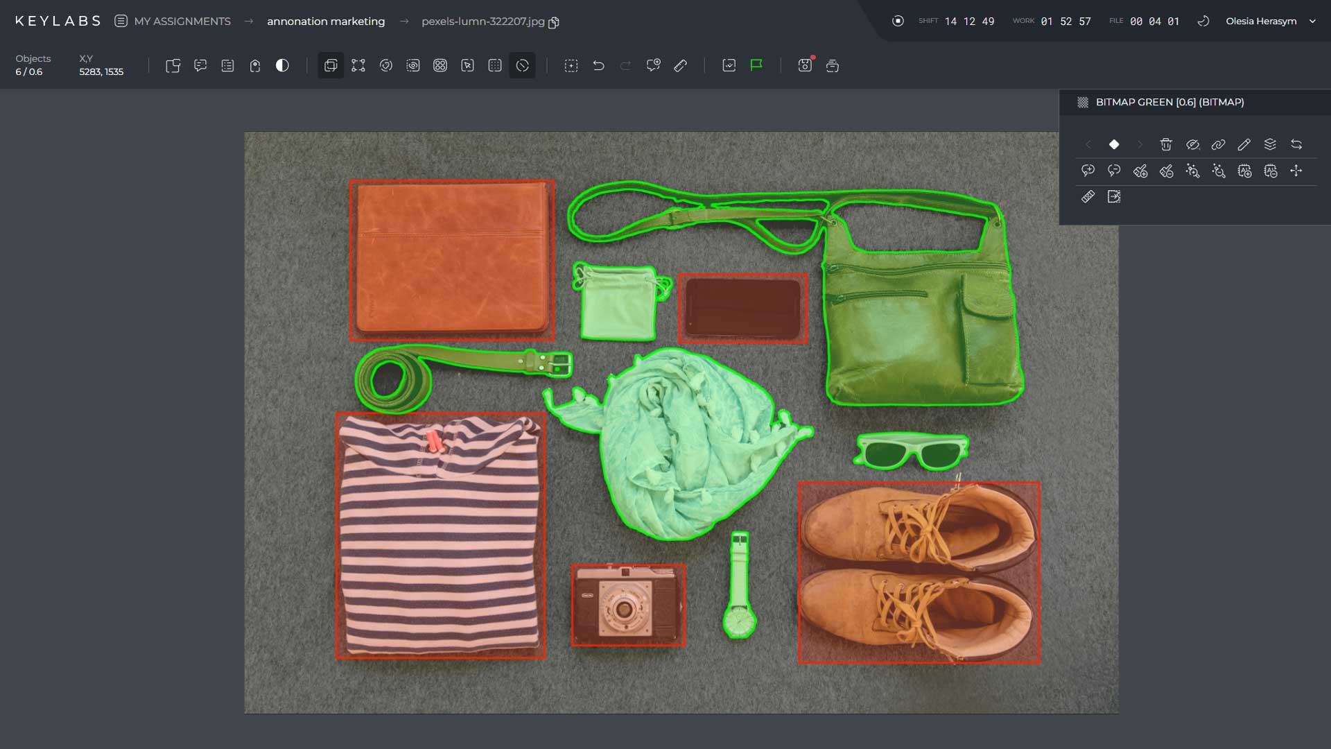Open the annonation marketing project breadcrumb
This screenshot has height=749, width=1331.
click(326, 21)
